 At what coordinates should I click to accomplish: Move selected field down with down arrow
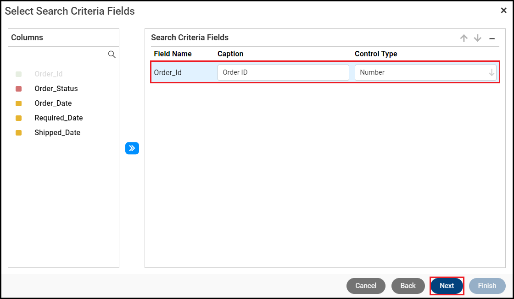[478, 38]
